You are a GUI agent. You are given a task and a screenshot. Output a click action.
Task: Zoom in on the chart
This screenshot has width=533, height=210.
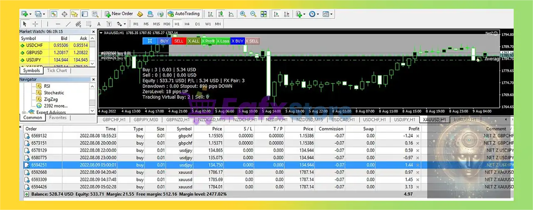[243, 14]
